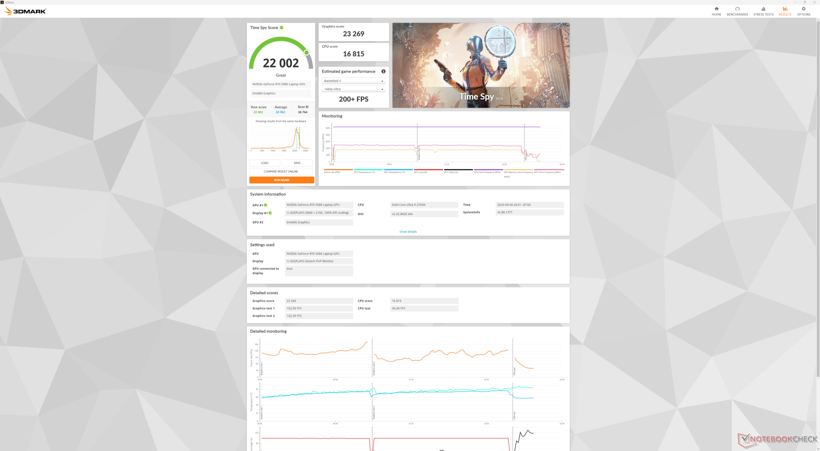
Task: Click the green score gauge knob
Action: [x=306, y=53]
